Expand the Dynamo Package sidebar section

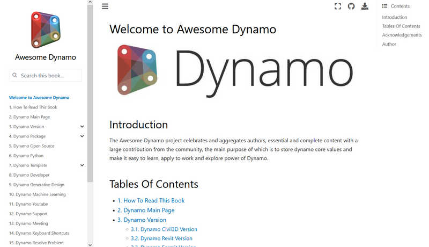(x=82, y=136)
